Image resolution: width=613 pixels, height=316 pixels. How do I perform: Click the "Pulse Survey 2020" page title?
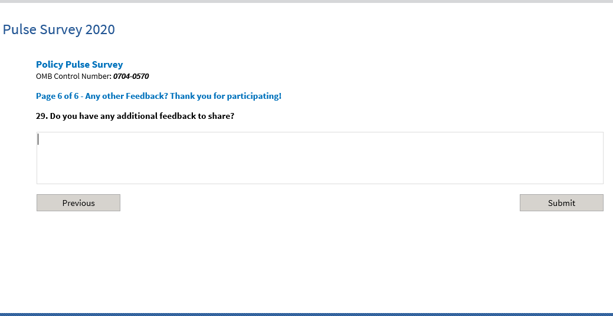point(59,29)
